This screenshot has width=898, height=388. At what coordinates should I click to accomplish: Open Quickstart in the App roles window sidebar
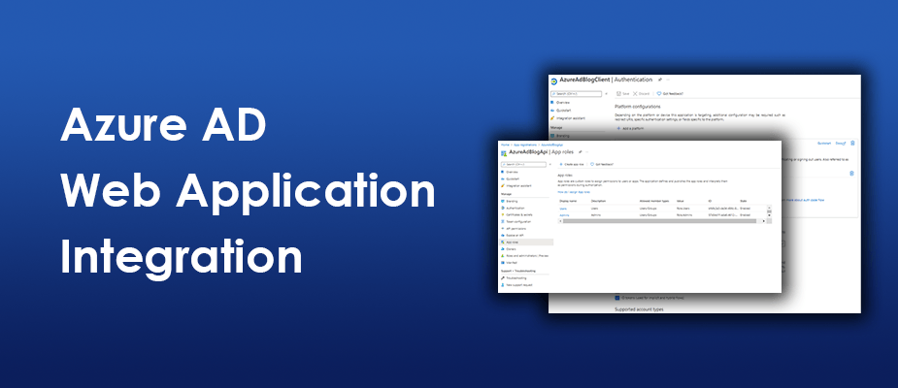(x=509, y=179)
